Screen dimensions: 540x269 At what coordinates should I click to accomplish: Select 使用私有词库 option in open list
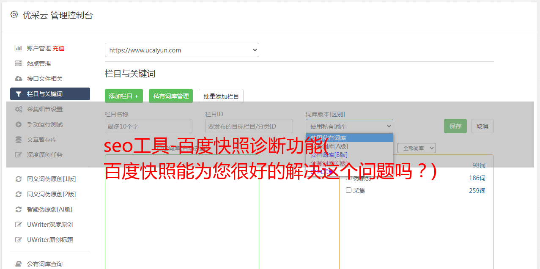point(349,138)
